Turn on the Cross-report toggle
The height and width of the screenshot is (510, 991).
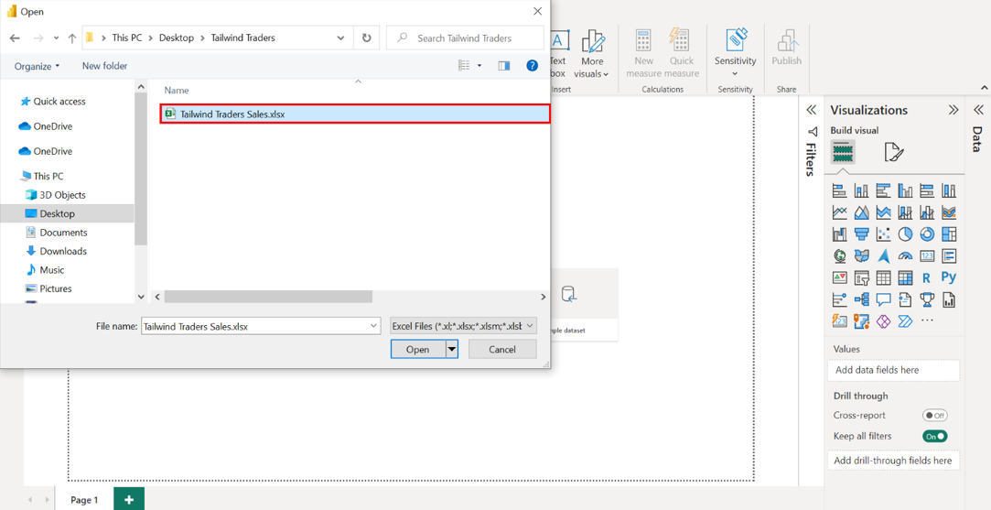[x=934, y=416]
